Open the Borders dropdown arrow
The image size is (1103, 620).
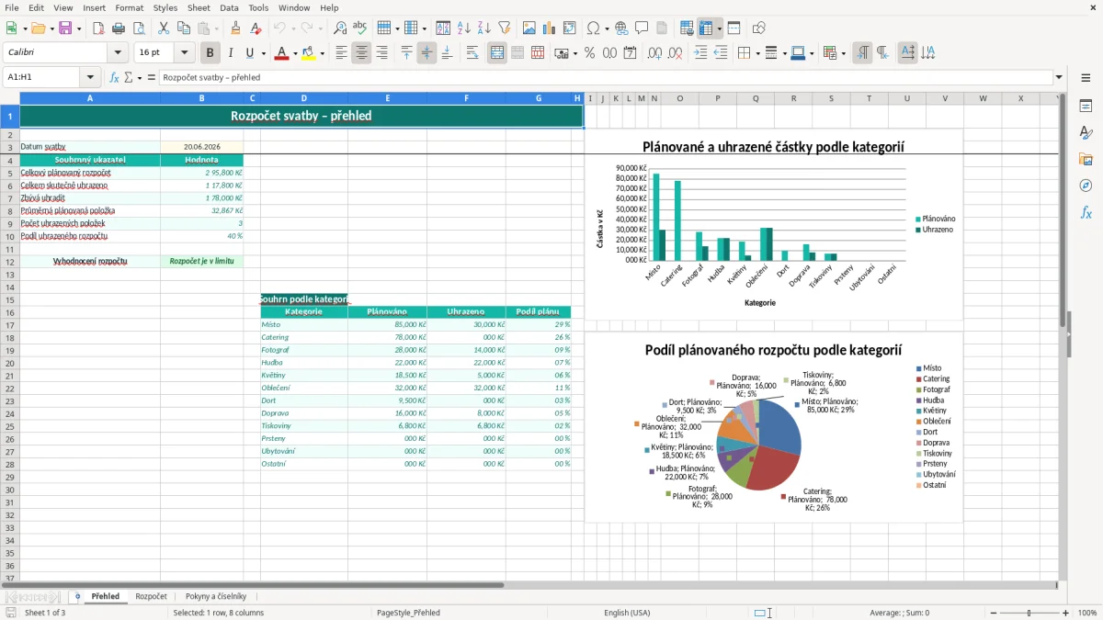click(758, 53)
